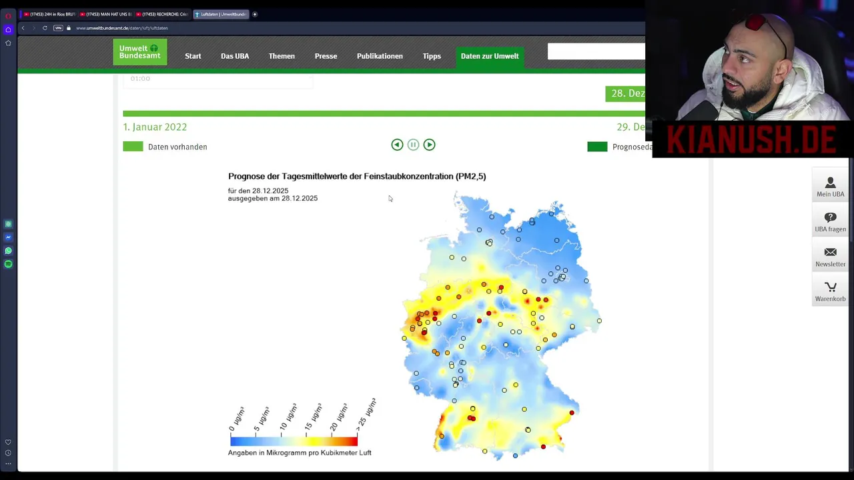Open history clock in the sidebar

pyautogui.click(x=8, y=453)
